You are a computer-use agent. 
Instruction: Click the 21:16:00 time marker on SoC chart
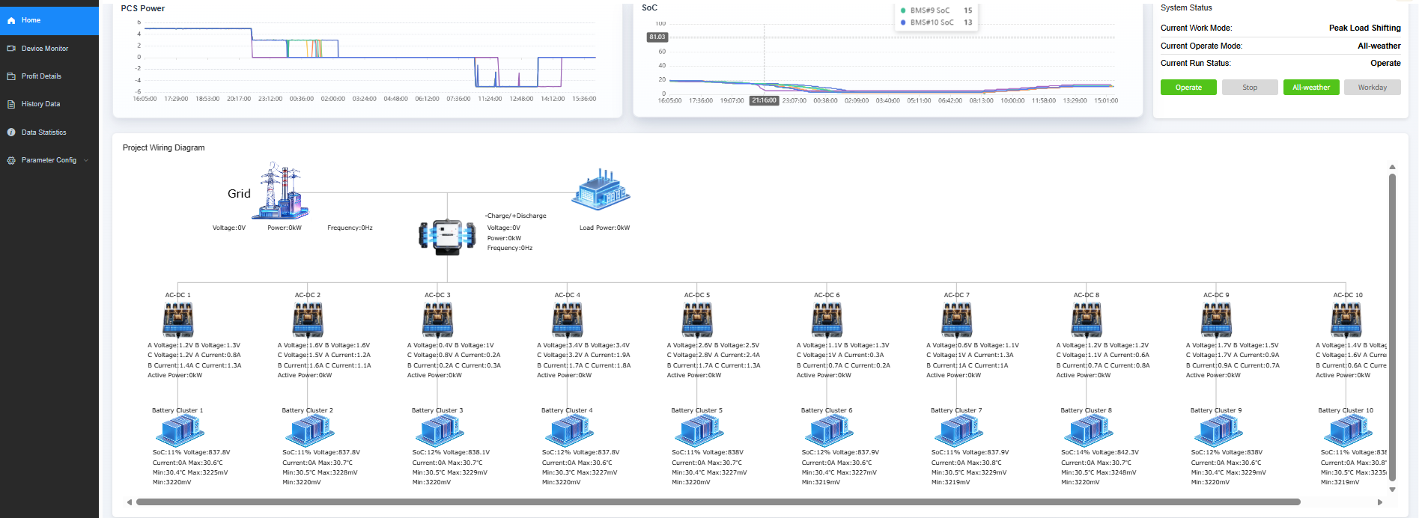pyautogui.click(x=764, y=100)
